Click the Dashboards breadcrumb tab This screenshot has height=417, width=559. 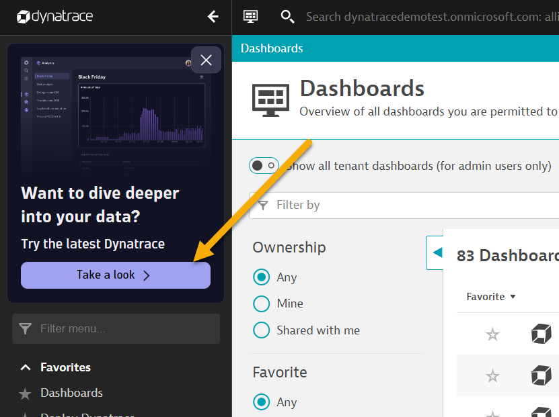[272, 48]
